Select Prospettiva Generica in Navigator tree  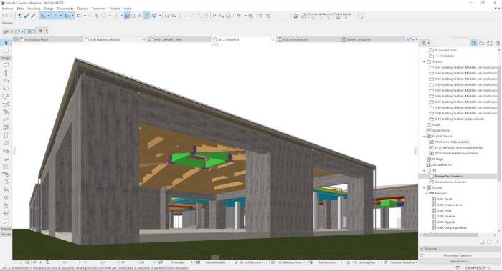449,176
